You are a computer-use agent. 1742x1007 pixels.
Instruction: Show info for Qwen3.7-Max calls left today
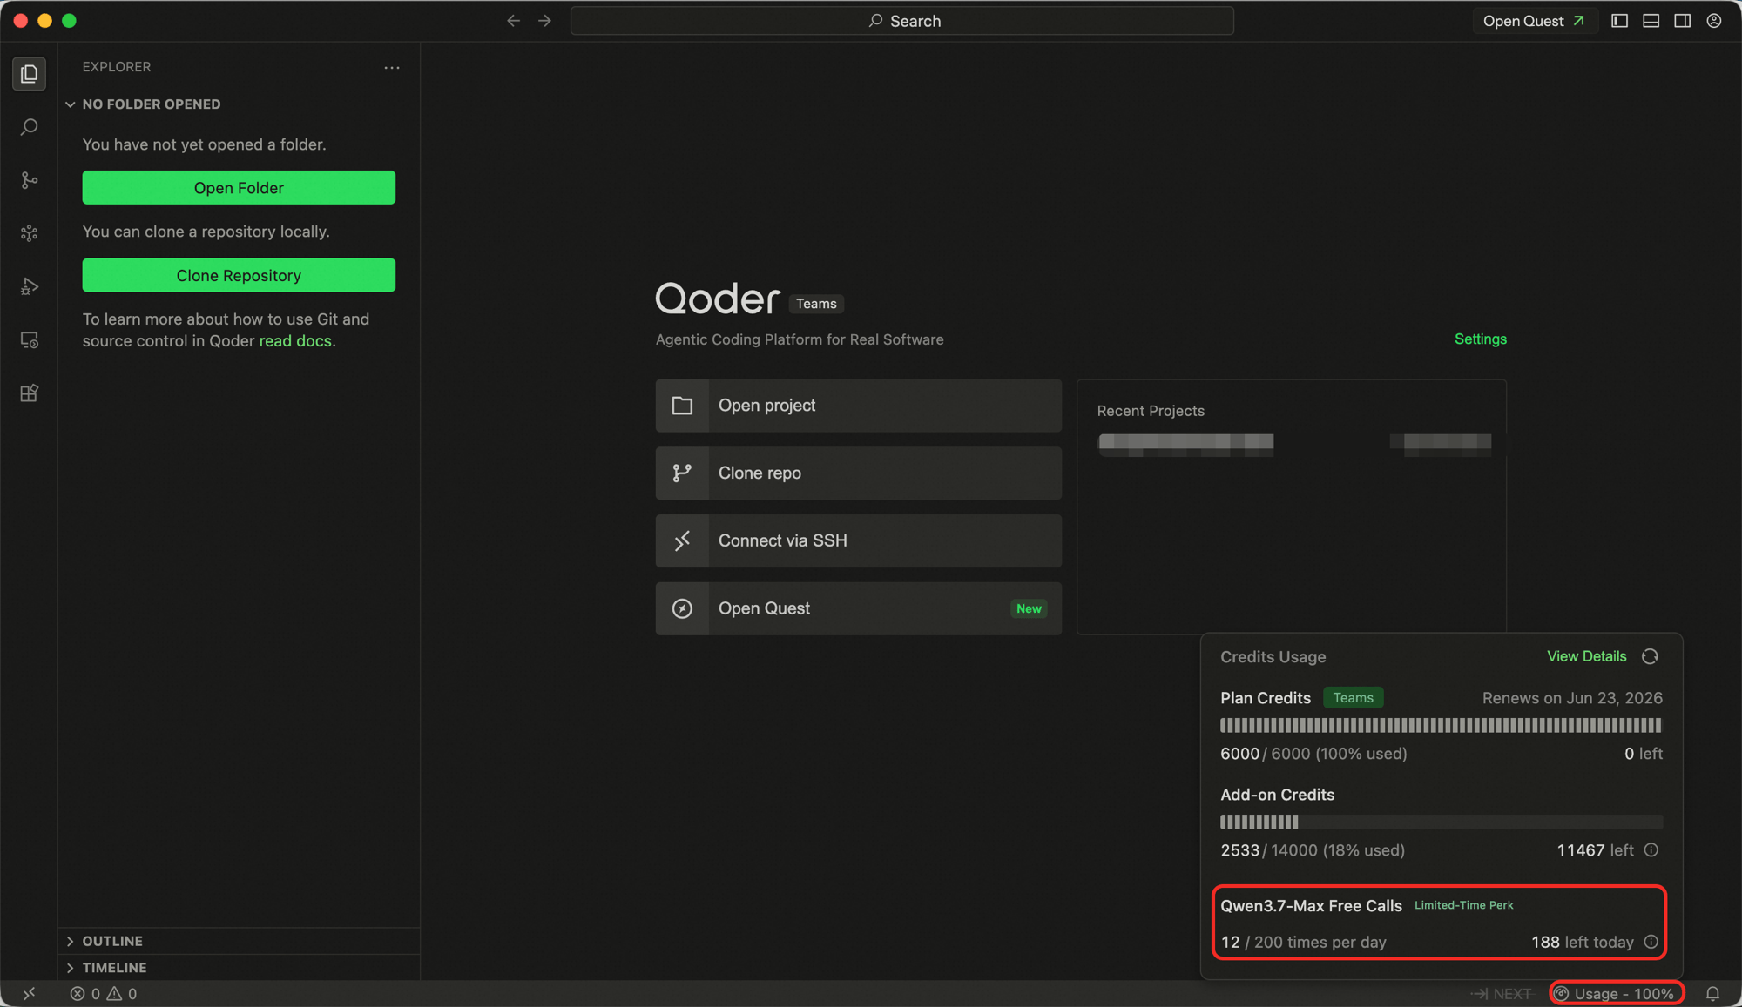1651,942
